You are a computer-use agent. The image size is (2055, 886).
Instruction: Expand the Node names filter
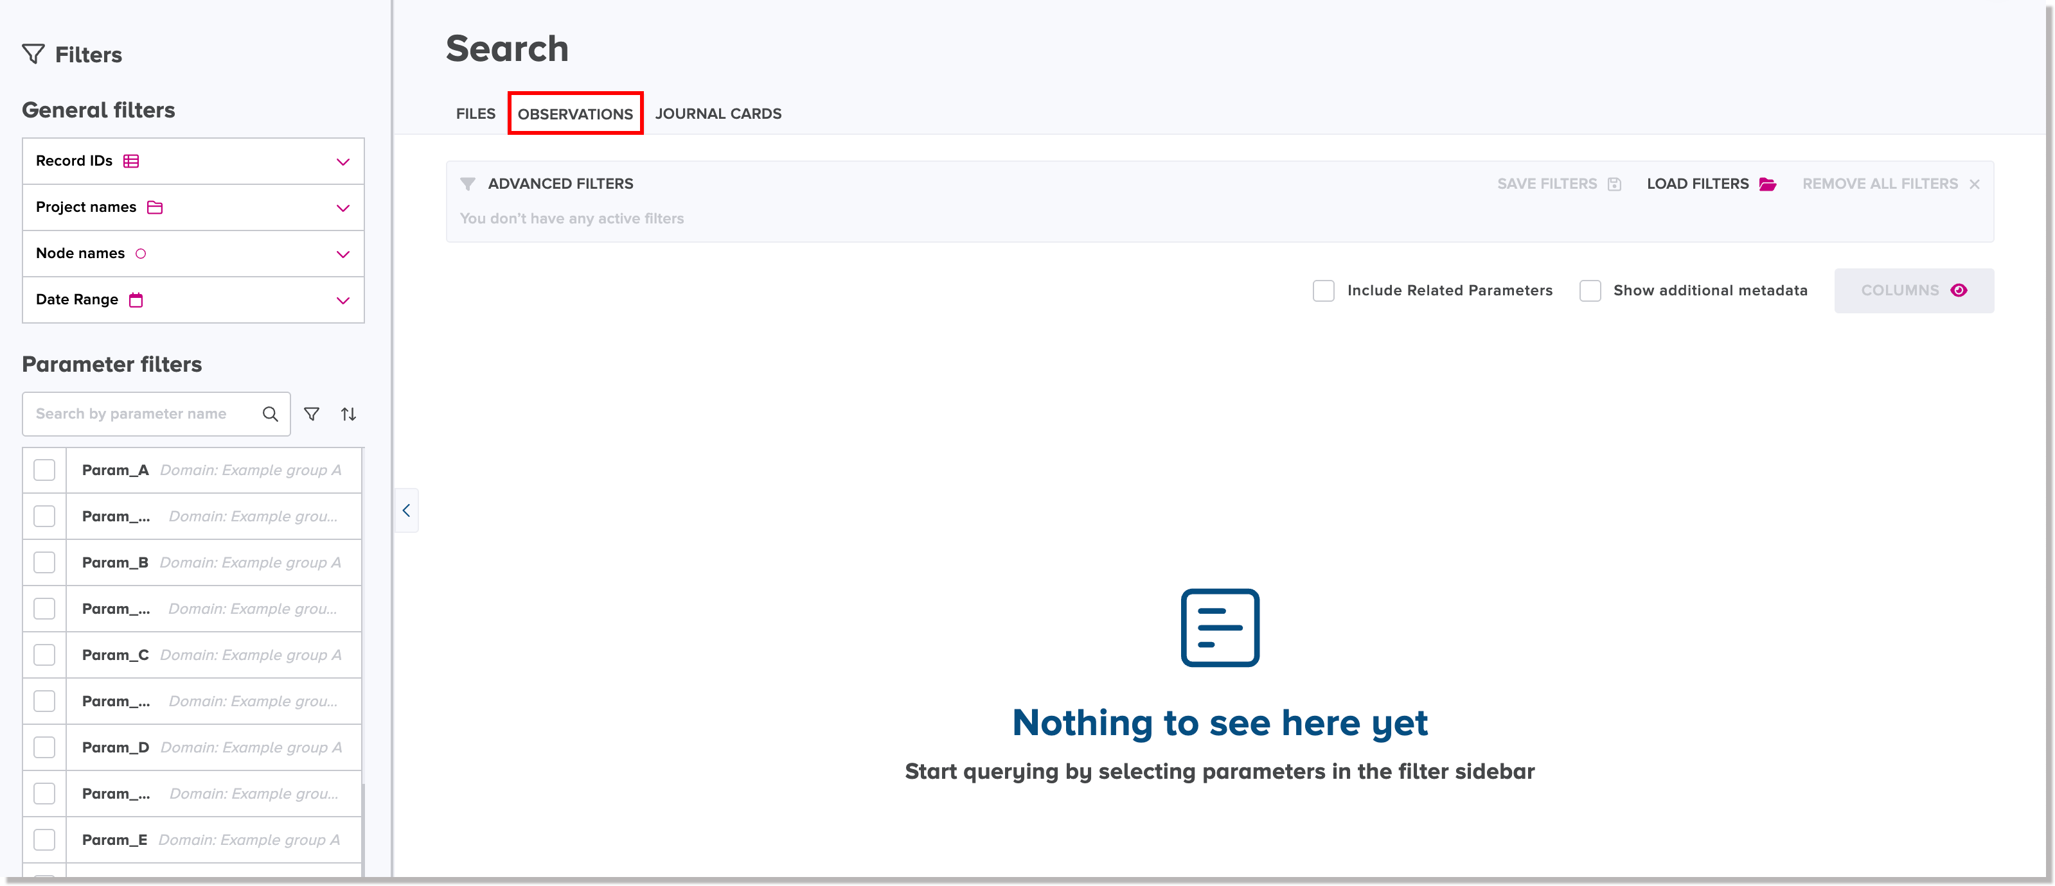point(343,254)
